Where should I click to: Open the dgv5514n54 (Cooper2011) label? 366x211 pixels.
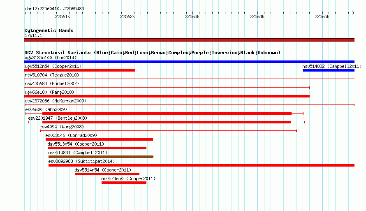pyautogui.click(x=103, y=170)
